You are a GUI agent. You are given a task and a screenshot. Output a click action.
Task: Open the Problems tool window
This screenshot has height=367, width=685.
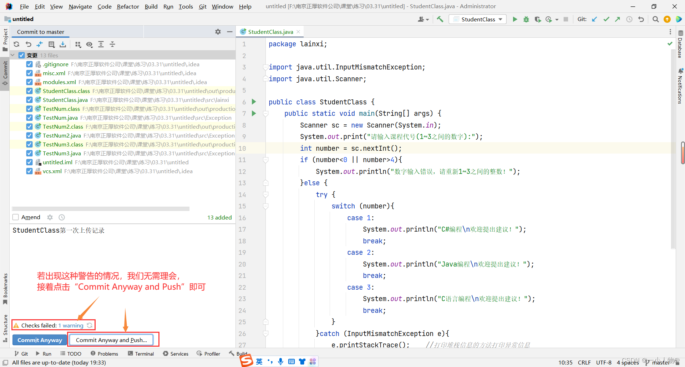tap(104, 354)
